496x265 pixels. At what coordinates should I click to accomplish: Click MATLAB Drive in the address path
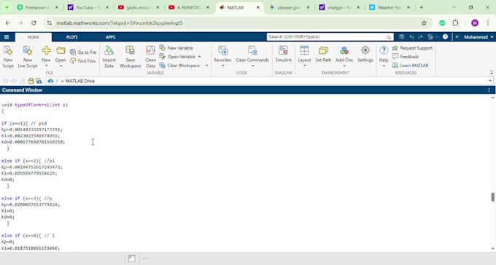tap(80, 81)
